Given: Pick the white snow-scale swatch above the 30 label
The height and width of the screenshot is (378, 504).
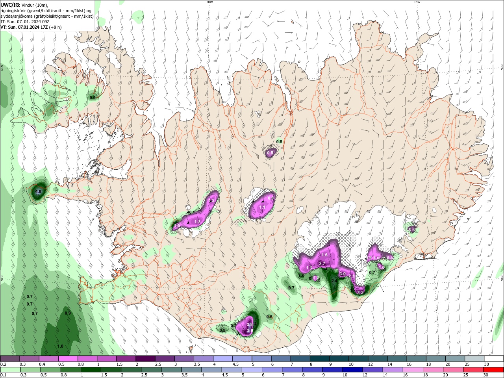Looking at the screenshot, I should 494,359.
